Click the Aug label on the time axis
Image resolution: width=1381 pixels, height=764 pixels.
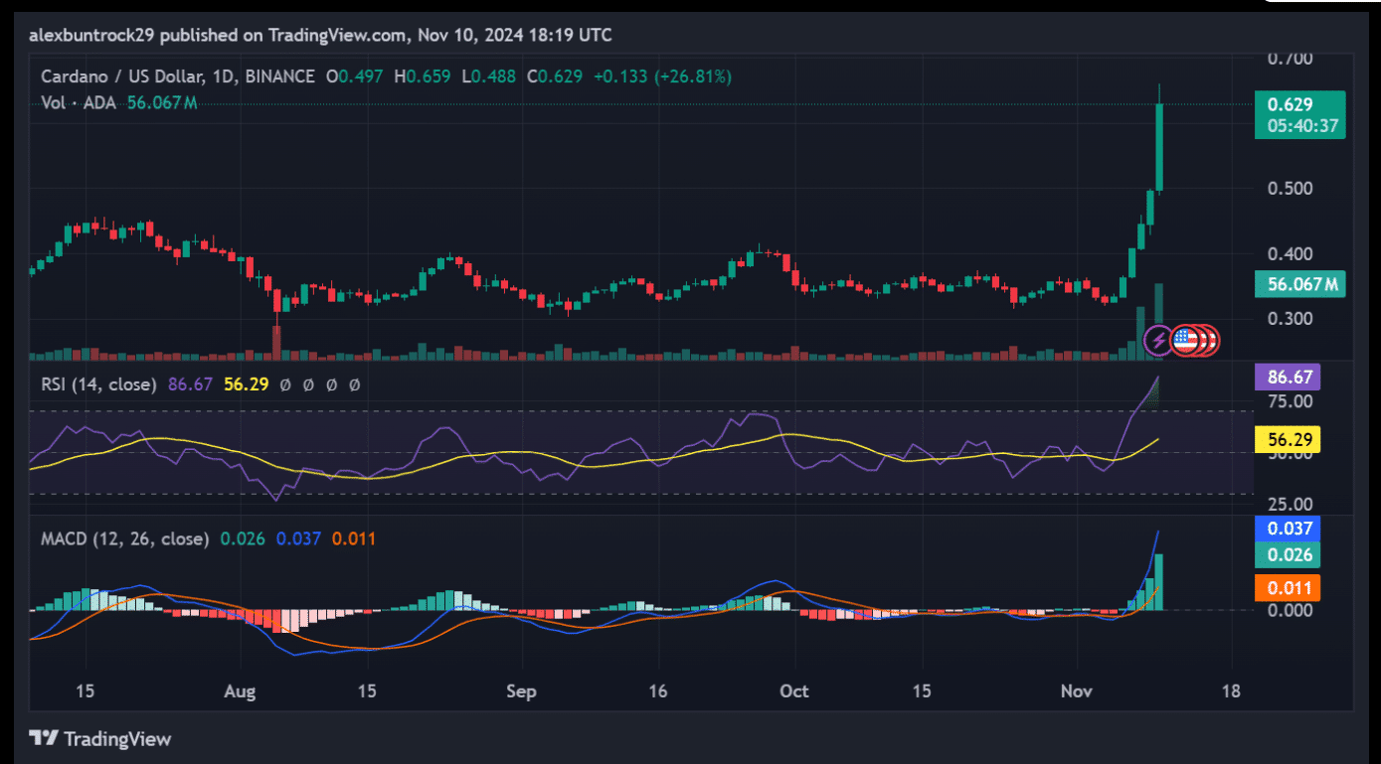[x=242, y=691]
